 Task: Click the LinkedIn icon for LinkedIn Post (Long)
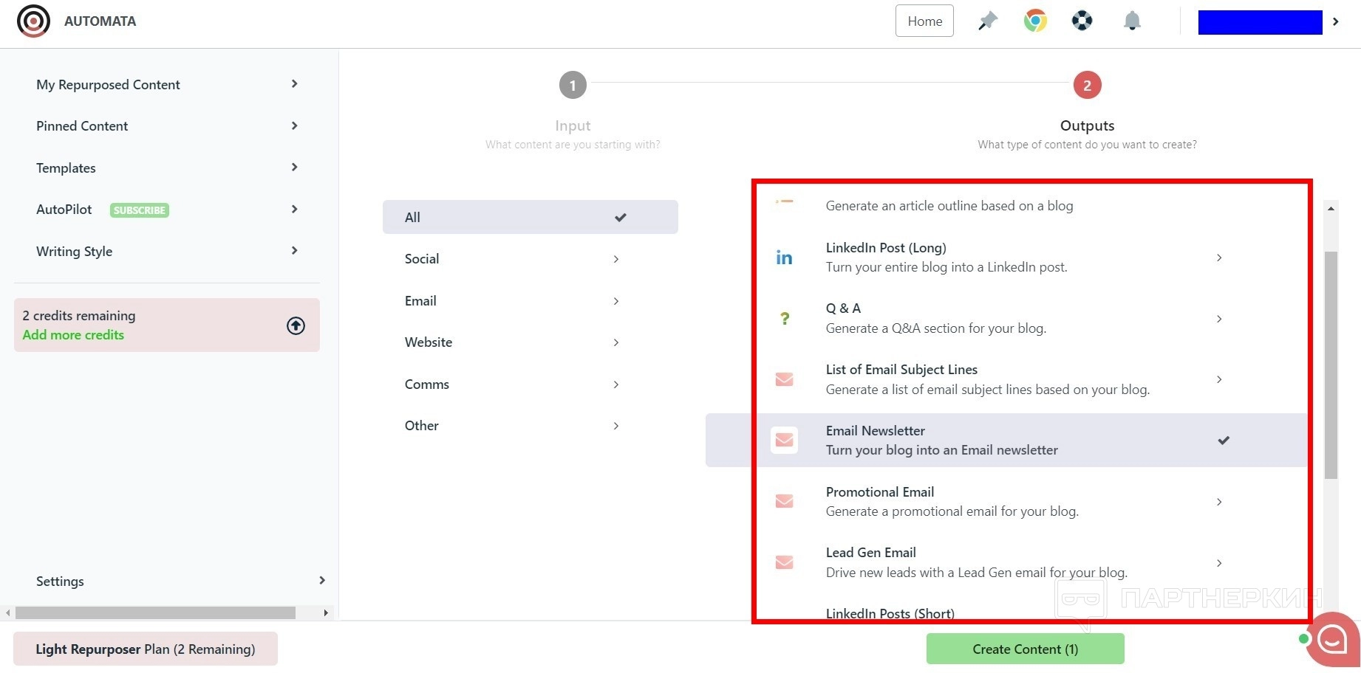click(784, 258)
